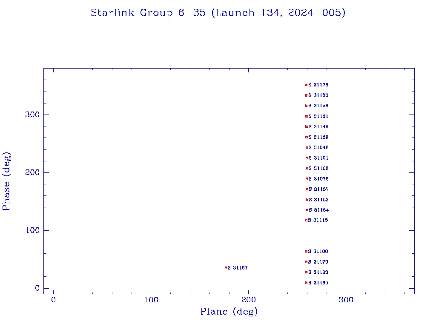The width and height of the screenshot is (436, 327).
Task: Select the 'S 31160' satellite label
Action: (318, 251)
